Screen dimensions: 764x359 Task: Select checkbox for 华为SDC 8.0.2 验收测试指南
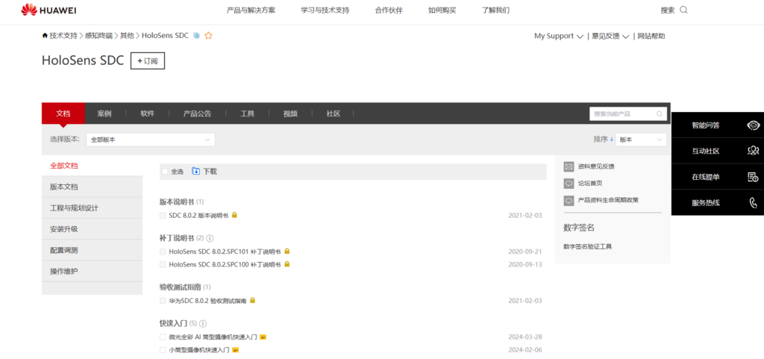point(163,301)
